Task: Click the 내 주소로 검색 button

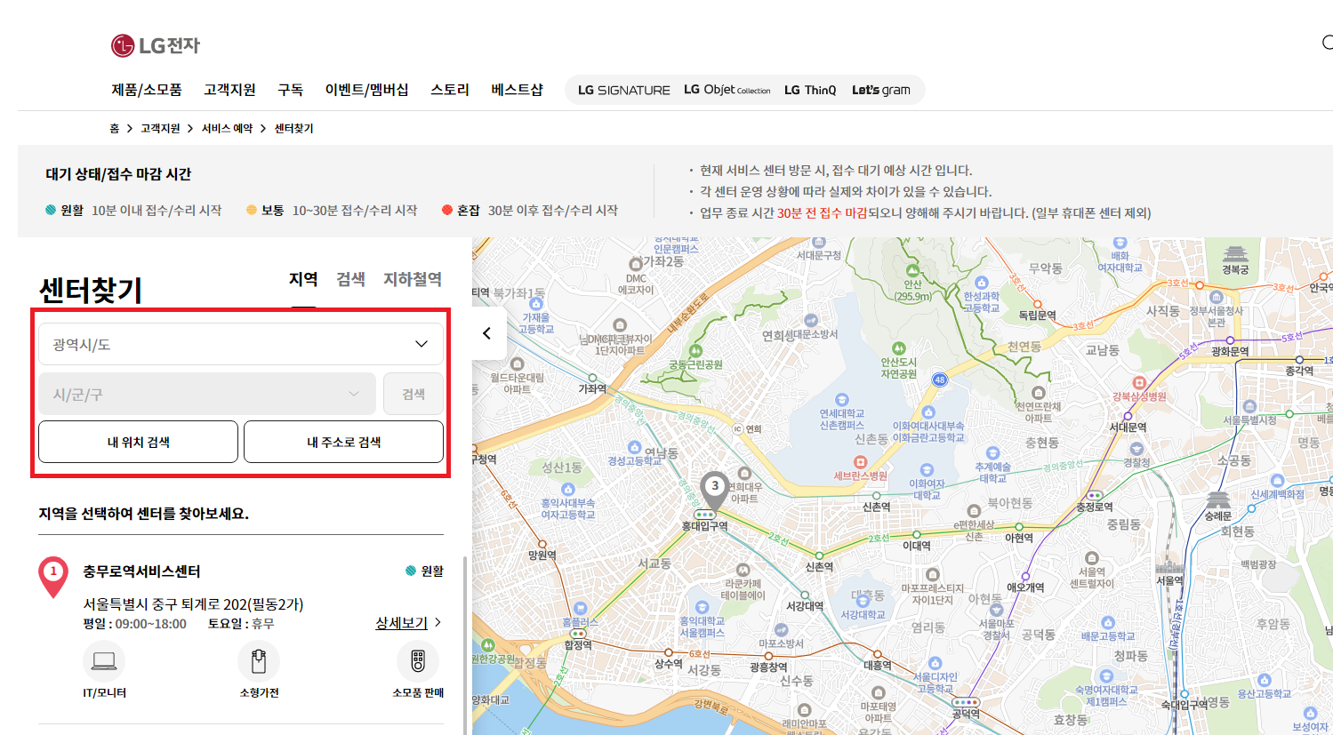Action: 343,442
